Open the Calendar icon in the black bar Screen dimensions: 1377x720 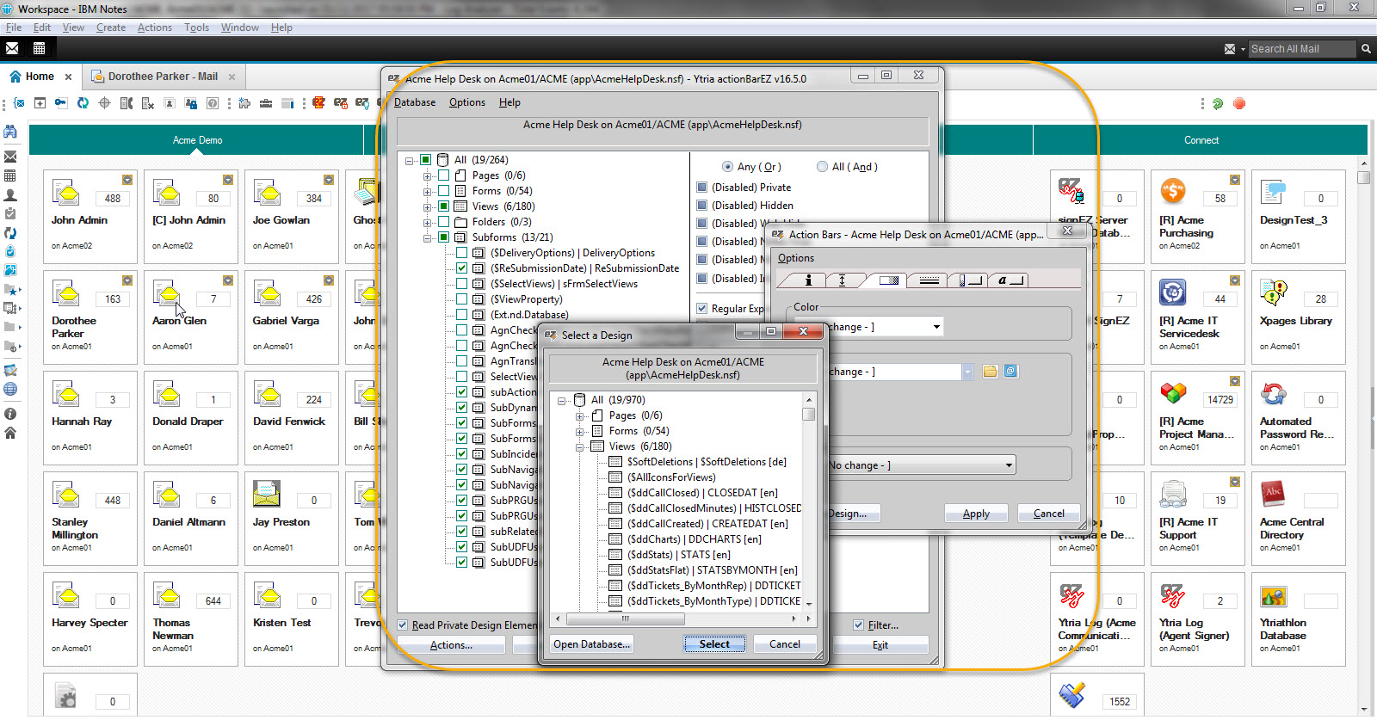coord(39,48)
